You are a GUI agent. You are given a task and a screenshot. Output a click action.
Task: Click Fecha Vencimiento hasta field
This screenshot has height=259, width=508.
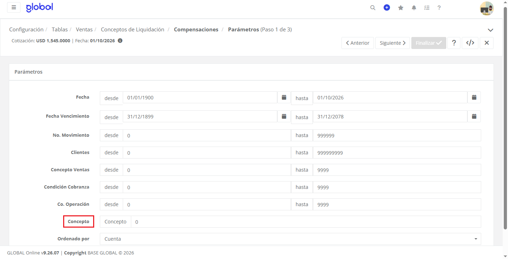[x=390, y=117]
